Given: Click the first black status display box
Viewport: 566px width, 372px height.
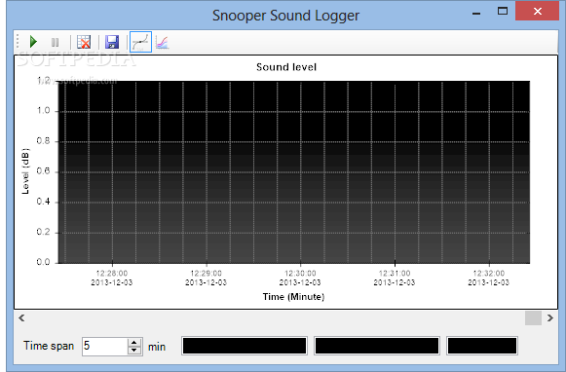Looking at the screenshot, I should (245, 346).
